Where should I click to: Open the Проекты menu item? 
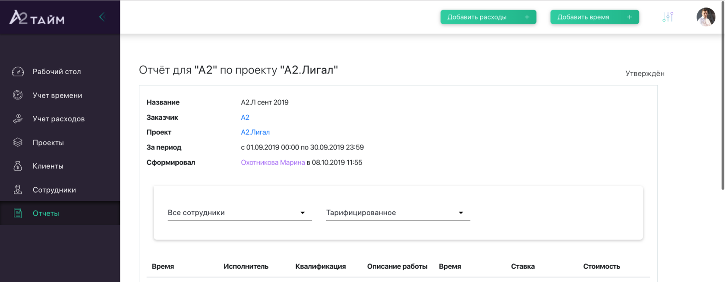[48, 143]
